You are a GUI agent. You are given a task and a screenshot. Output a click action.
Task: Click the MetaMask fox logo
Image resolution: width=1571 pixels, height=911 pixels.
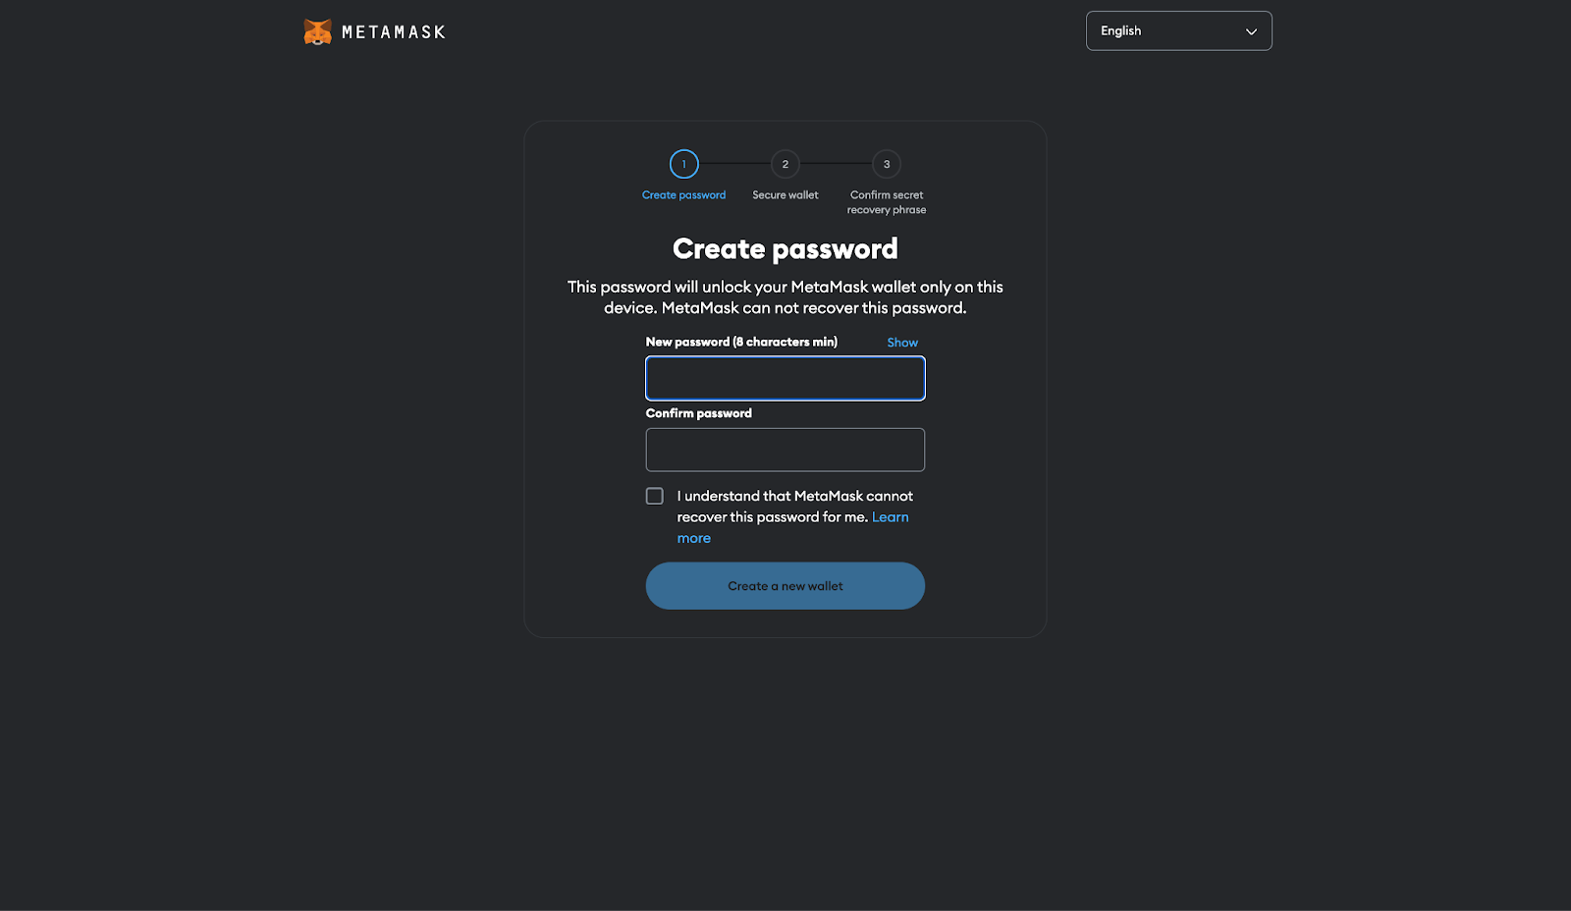[318, 30]
